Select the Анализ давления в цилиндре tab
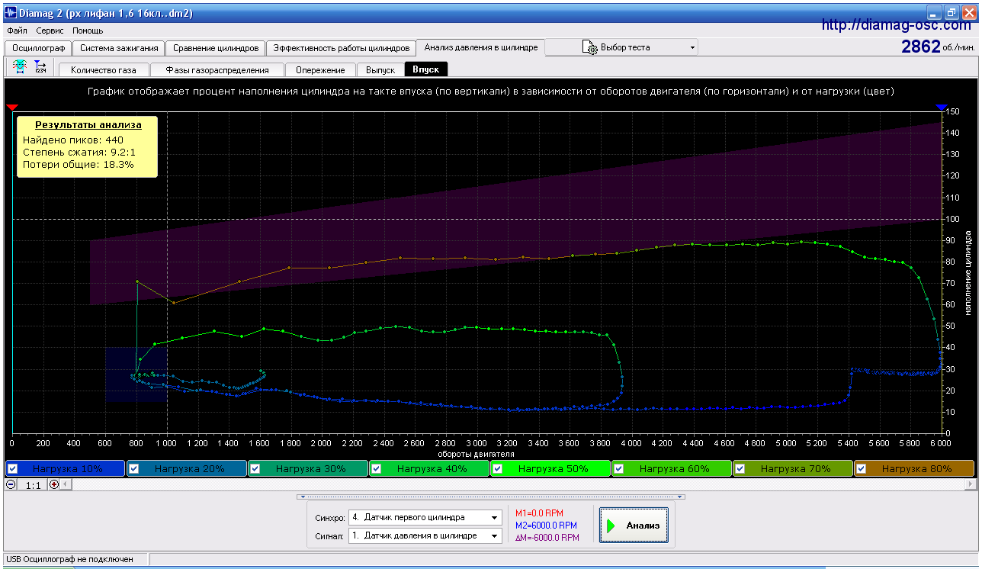Viewport: 982px width, 569px height. tap(481, 47)
